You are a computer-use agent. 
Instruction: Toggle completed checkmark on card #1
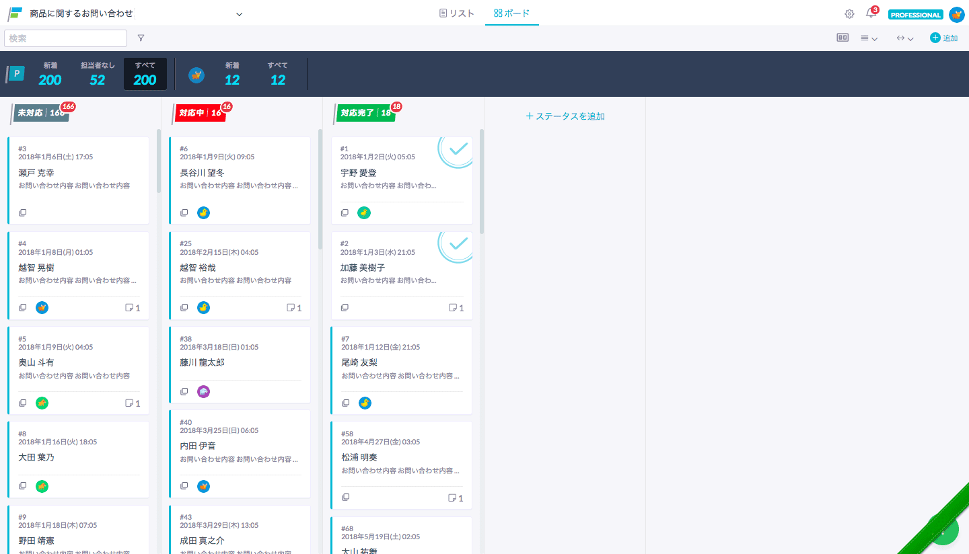pos(457,150)
